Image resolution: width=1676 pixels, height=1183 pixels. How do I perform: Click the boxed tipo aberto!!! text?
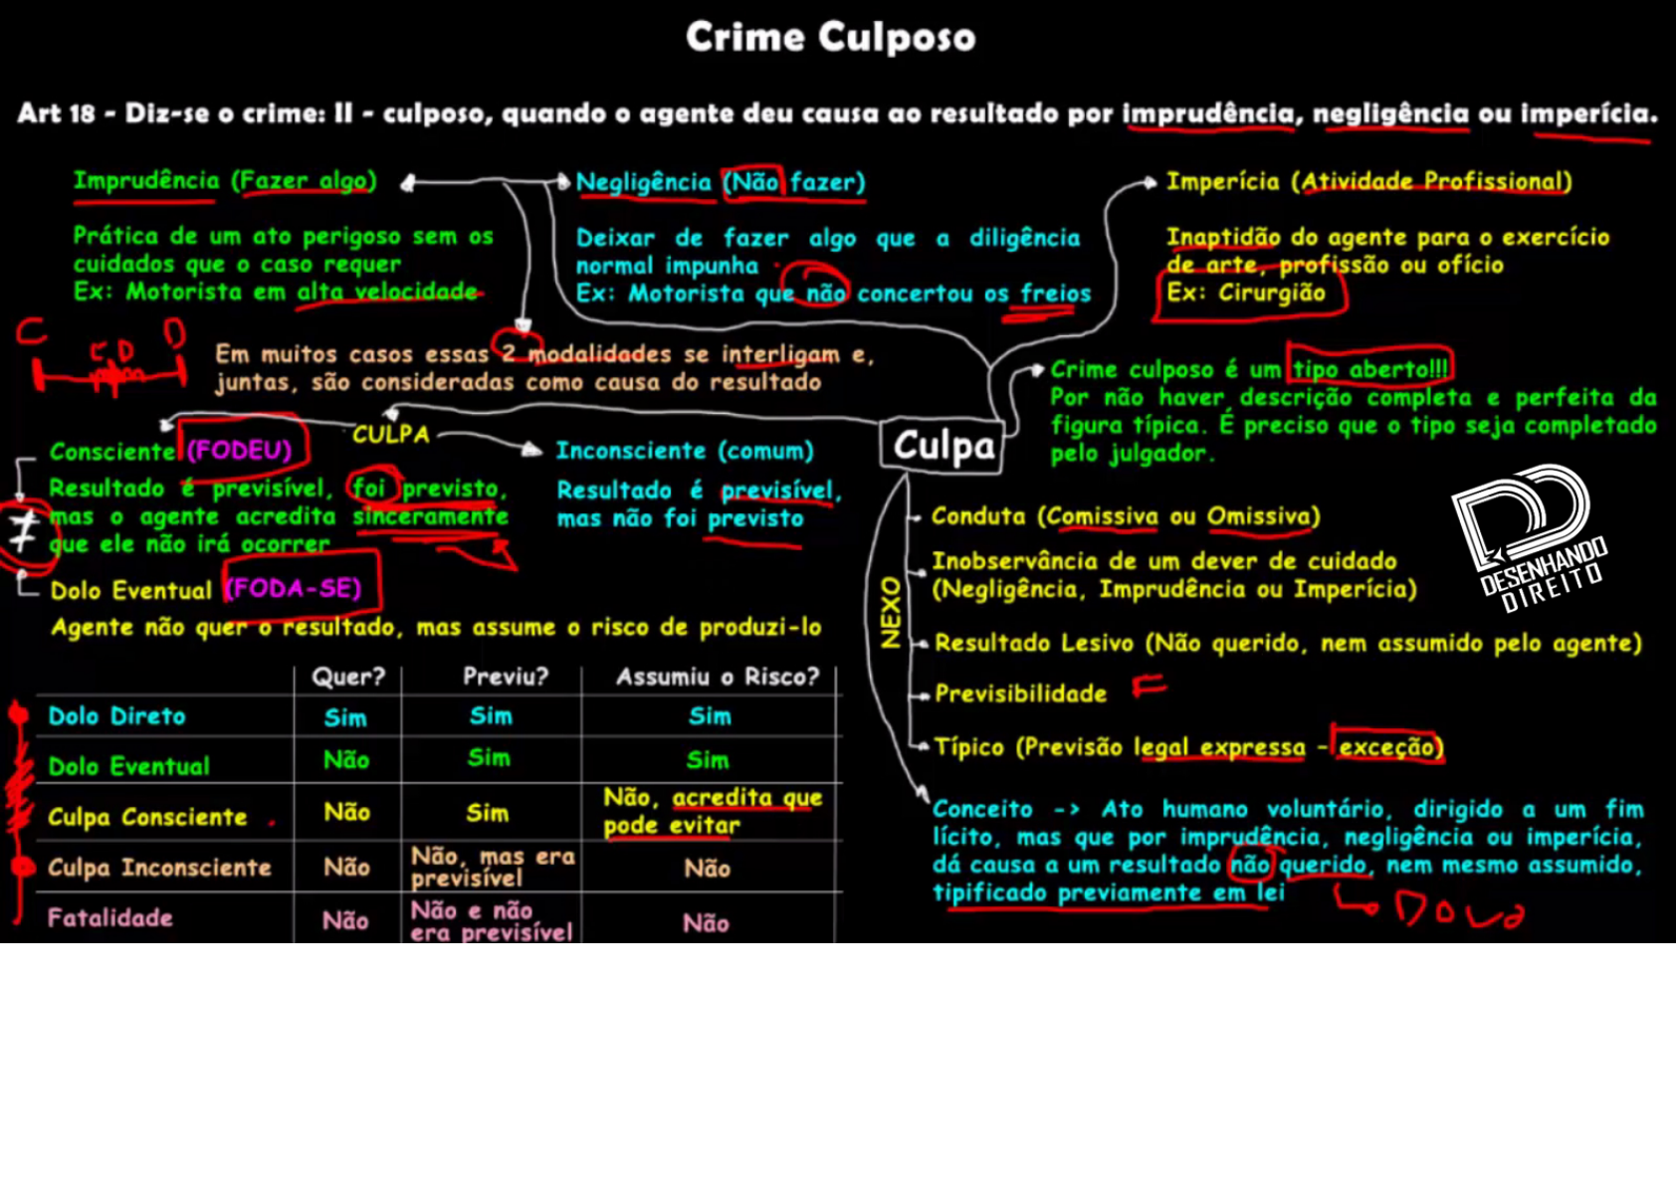pyautogui.click(x=1369, y=369)
